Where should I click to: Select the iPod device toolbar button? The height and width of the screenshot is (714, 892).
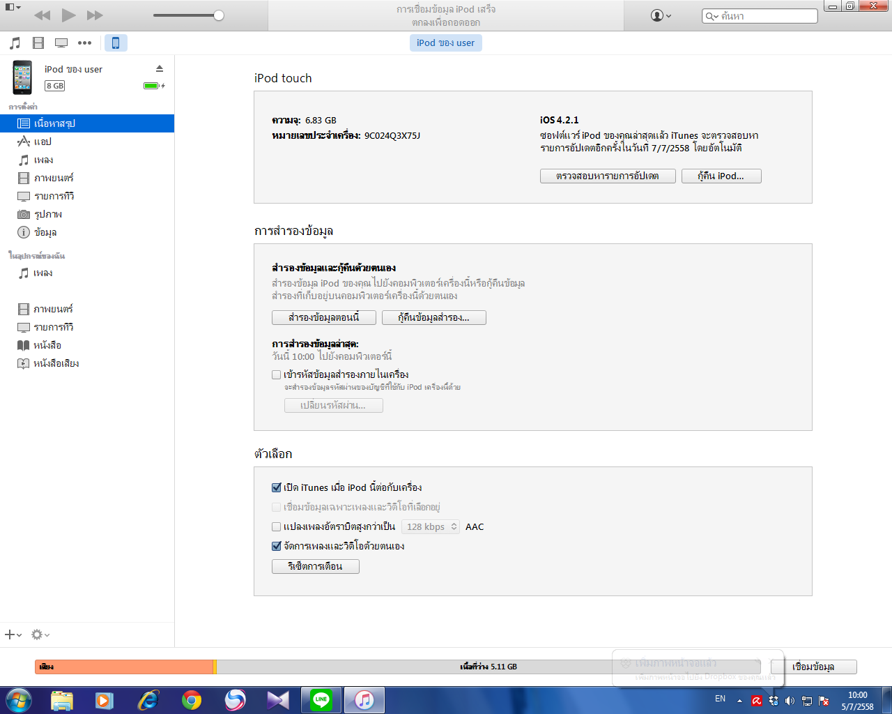116,43
